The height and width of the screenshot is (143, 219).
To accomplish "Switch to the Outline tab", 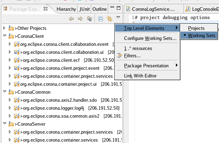I will pyautogui.click(x=99, y=9).
